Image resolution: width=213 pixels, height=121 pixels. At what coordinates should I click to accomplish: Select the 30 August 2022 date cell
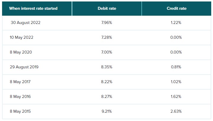pos(25,23)
